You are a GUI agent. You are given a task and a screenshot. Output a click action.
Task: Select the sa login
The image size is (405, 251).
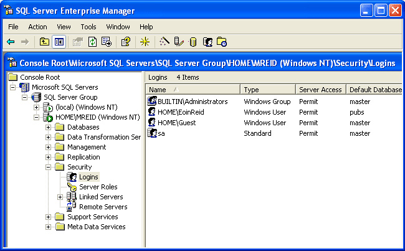pyautogui.click(x=161, y=133)
